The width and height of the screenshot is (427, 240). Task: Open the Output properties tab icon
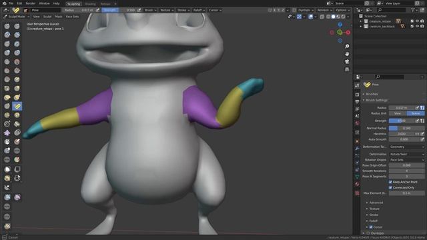tap(357, 101)
